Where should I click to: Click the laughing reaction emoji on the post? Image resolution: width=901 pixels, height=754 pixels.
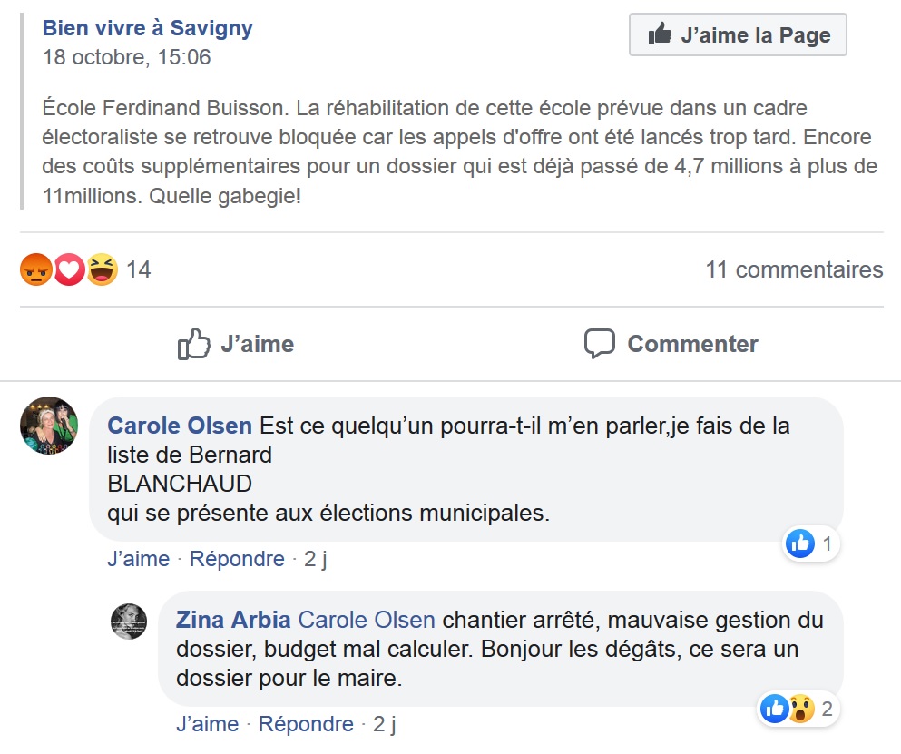tap(103, 269)
